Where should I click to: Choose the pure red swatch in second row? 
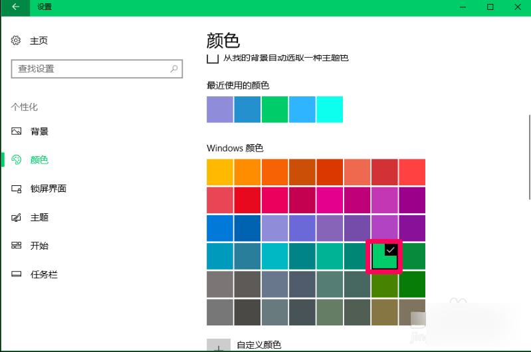click(247, 200)
